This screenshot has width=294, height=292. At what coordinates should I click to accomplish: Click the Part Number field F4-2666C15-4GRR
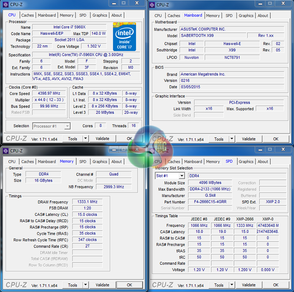pos(210,202)
